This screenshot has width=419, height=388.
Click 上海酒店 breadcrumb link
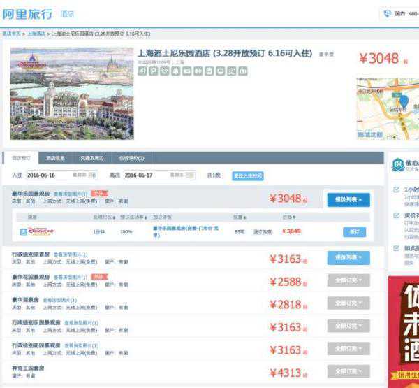pyautogui.click(x=36, y=34)
